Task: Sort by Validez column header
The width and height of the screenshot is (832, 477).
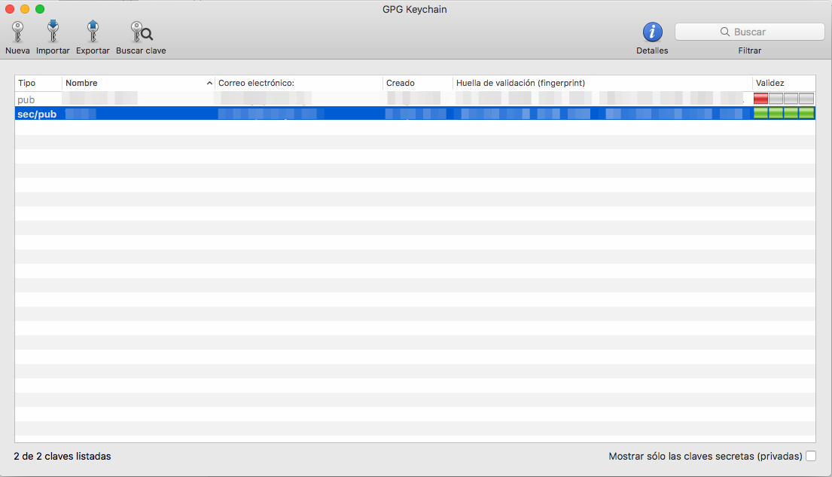Action: [784, 83]
